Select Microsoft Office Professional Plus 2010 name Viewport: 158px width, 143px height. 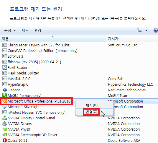tap(39, 101)
